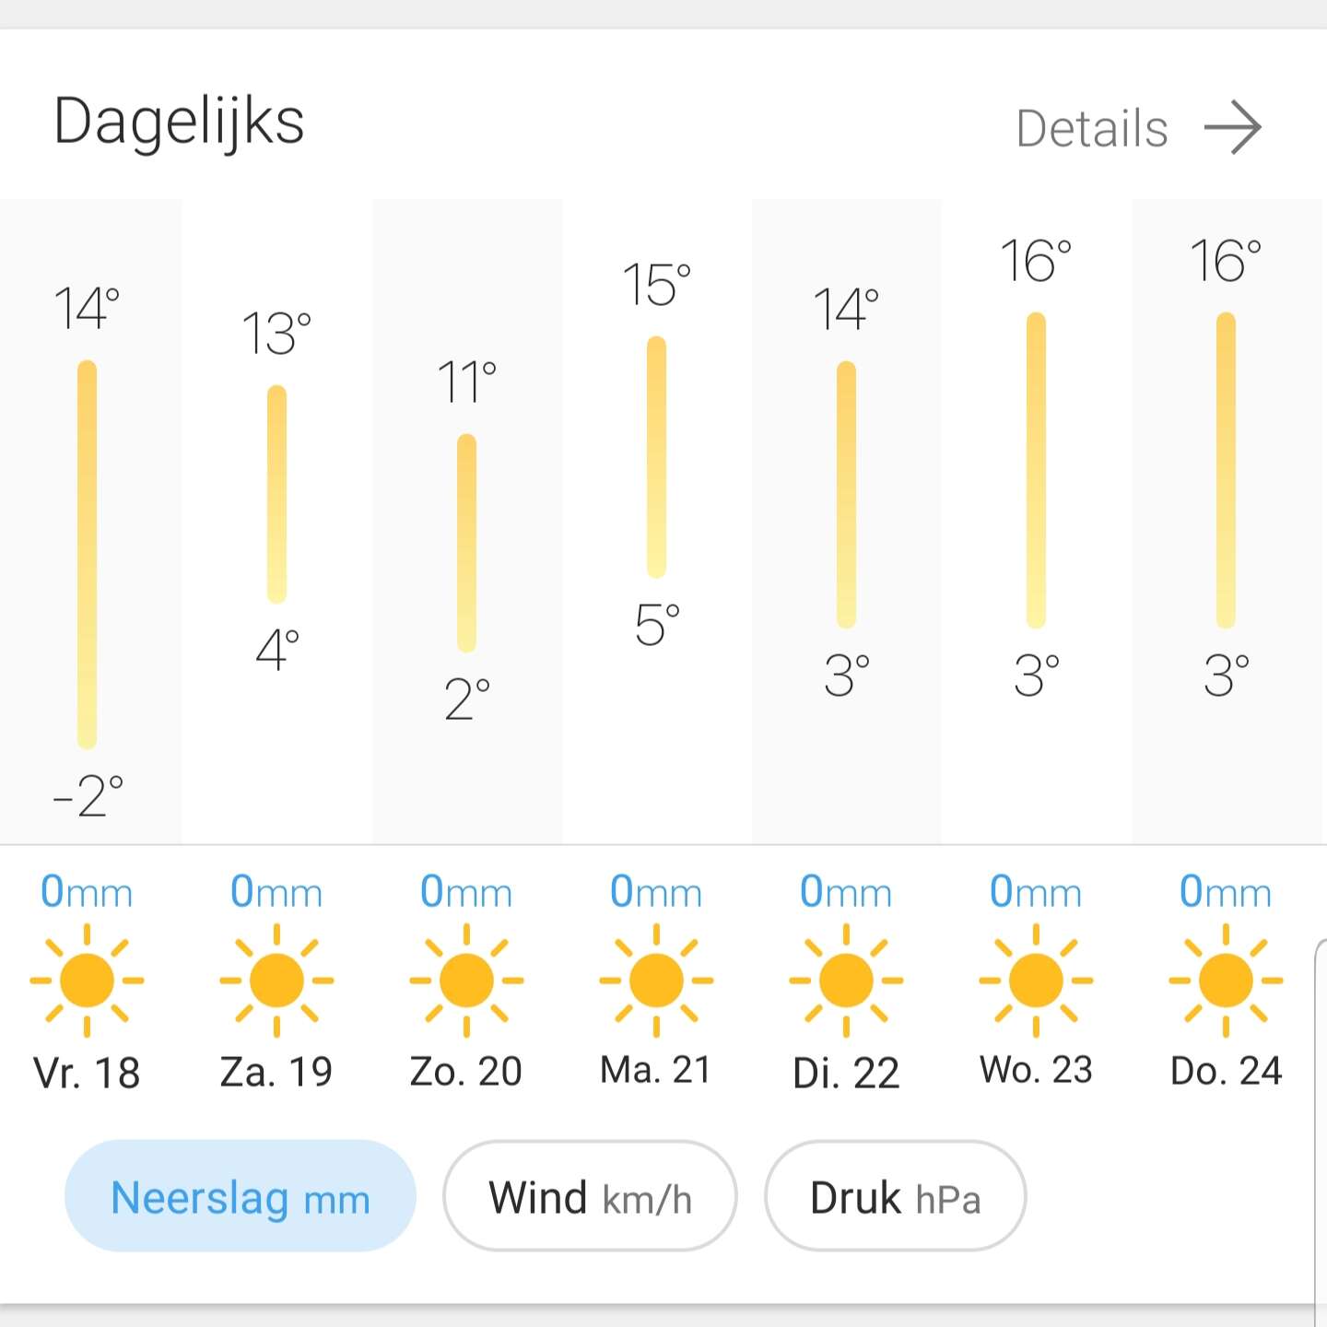Screen dimensions: 1327x1327
Task: Switch to Wind km/h view
Action: pyautogui.click(x=590, y=1196)
